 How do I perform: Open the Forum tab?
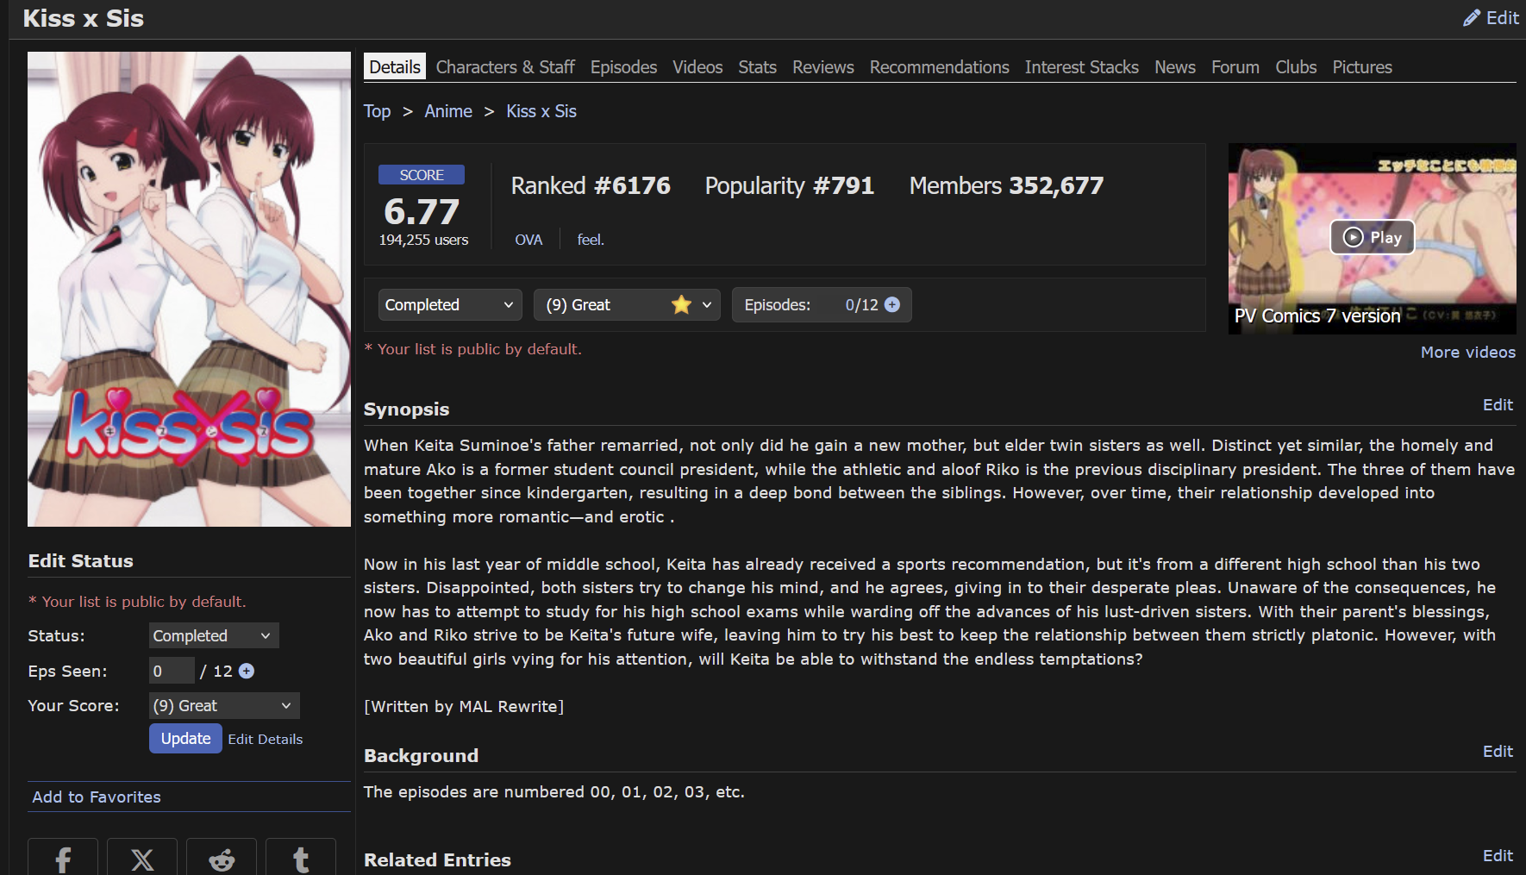point(1235,67)
